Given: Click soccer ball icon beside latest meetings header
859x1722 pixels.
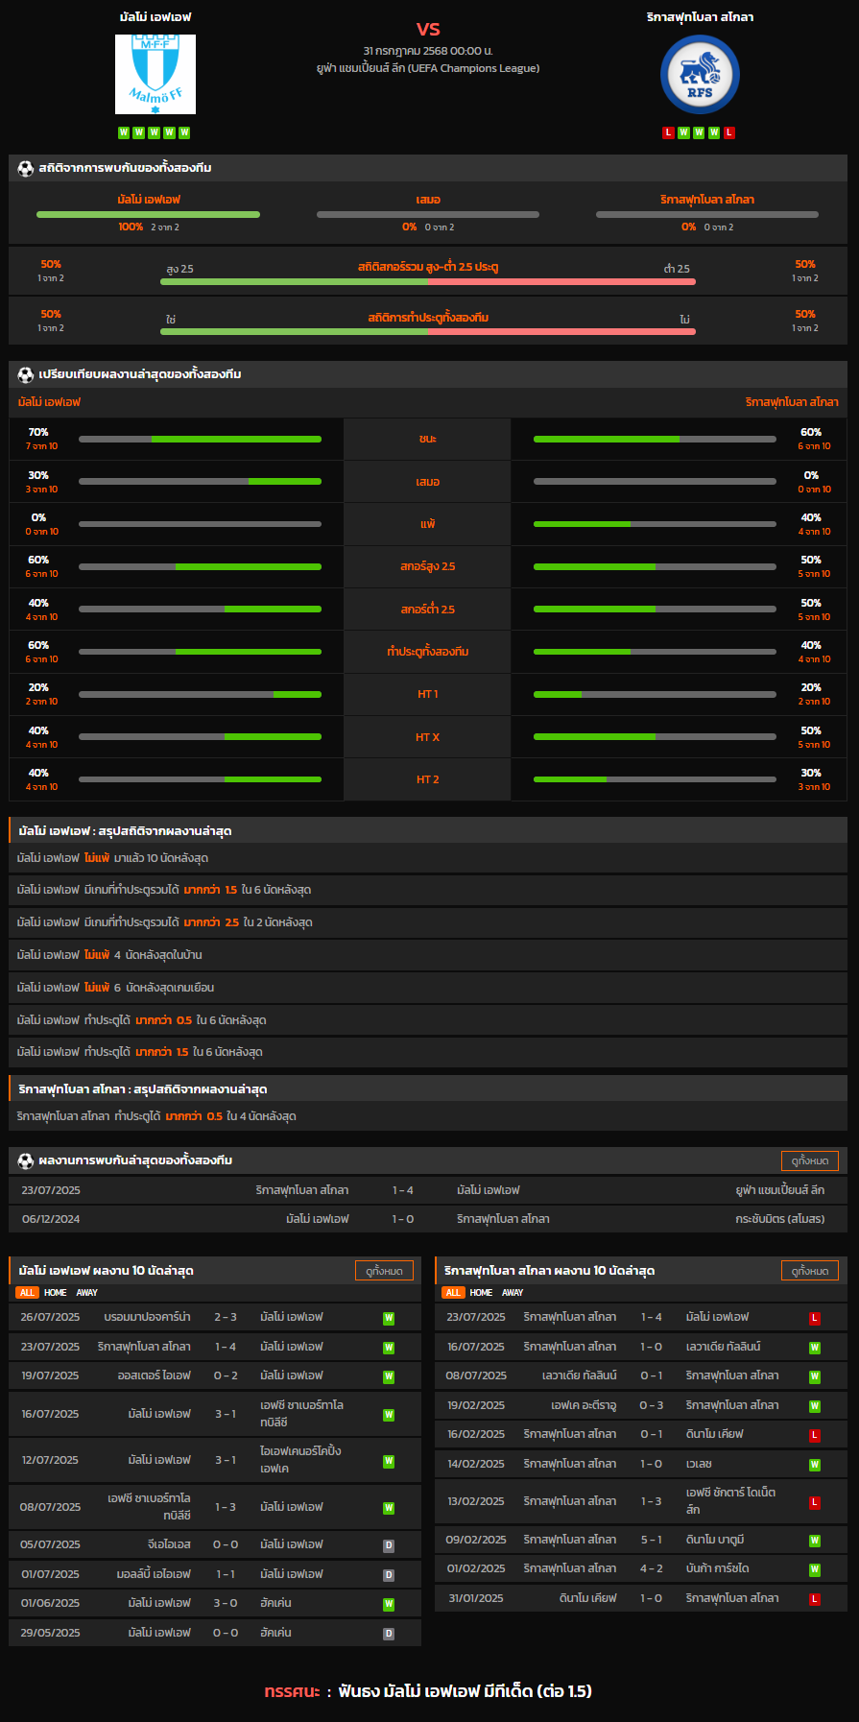Looking at the screenshot, I should point(26,1160).
